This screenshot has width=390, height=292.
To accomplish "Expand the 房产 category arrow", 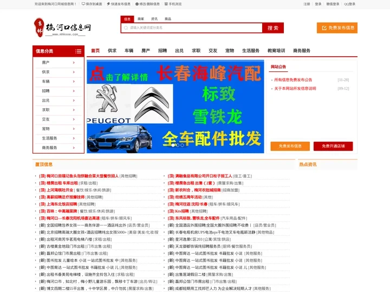I will (74, 63).
